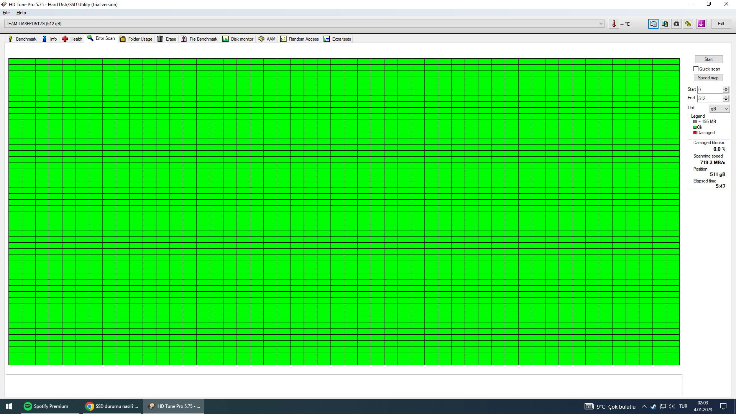This screenshot has width=736, height=414.
Task: Click the camera save screenshot icon
Action: pos(677,24)
